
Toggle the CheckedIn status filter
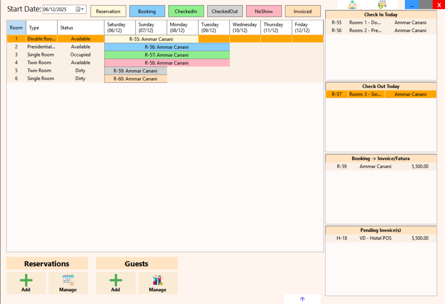(186, 11)
